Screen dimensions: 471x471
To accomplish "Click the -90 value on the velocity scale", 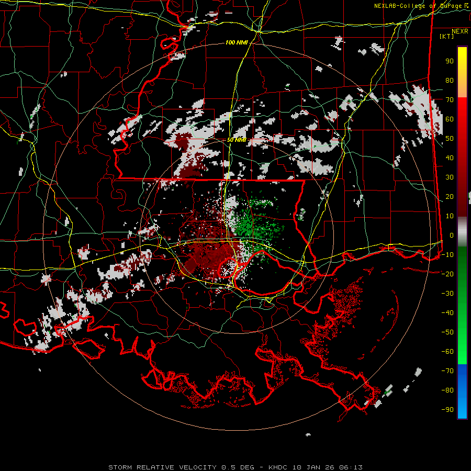I will tap(447, 410).
